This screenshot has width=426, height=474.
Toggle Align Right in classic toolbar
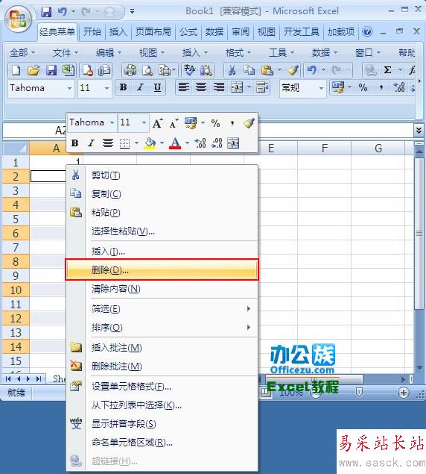point(219,87)
